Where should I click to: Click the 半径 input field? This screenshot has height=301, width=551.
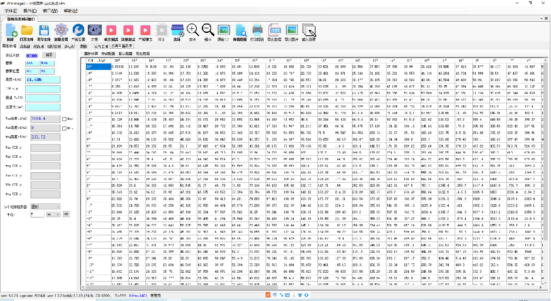[37, 214]
